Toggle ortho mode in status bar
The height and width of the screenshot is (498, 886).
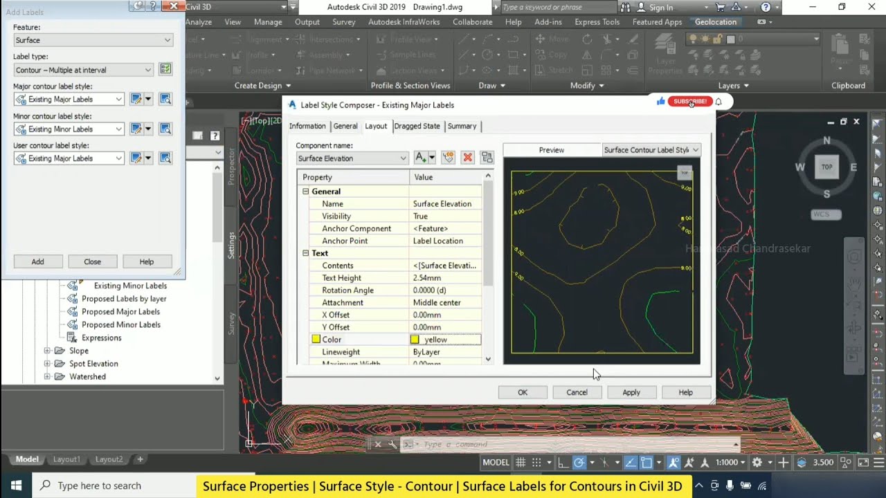tap(563, 462)
